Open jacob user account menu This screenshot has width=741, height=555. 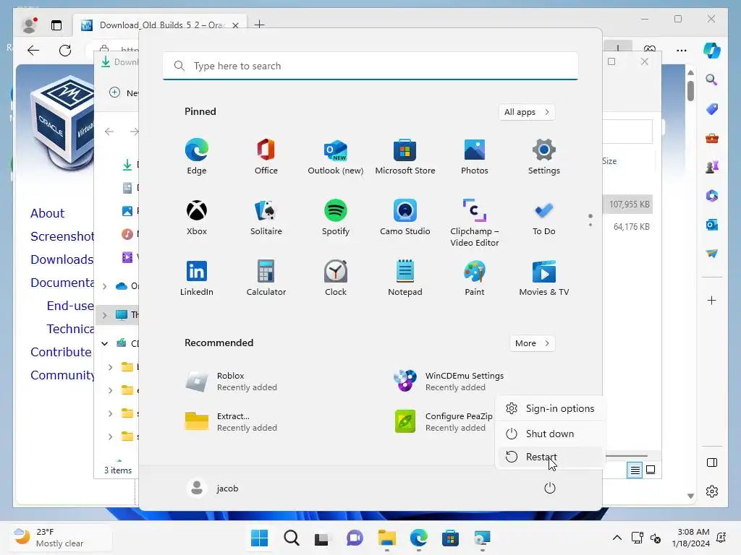tap(213, 488)
